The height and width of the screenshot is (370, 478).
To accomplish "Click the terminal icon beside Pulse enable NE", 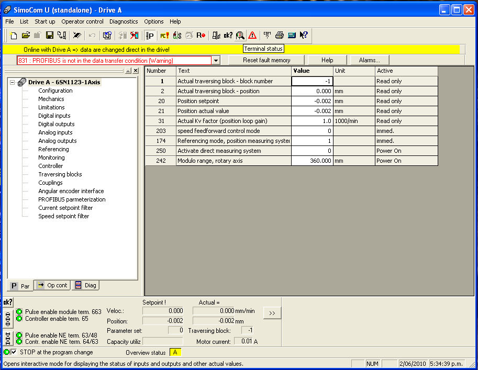I will tap(8, 338).
